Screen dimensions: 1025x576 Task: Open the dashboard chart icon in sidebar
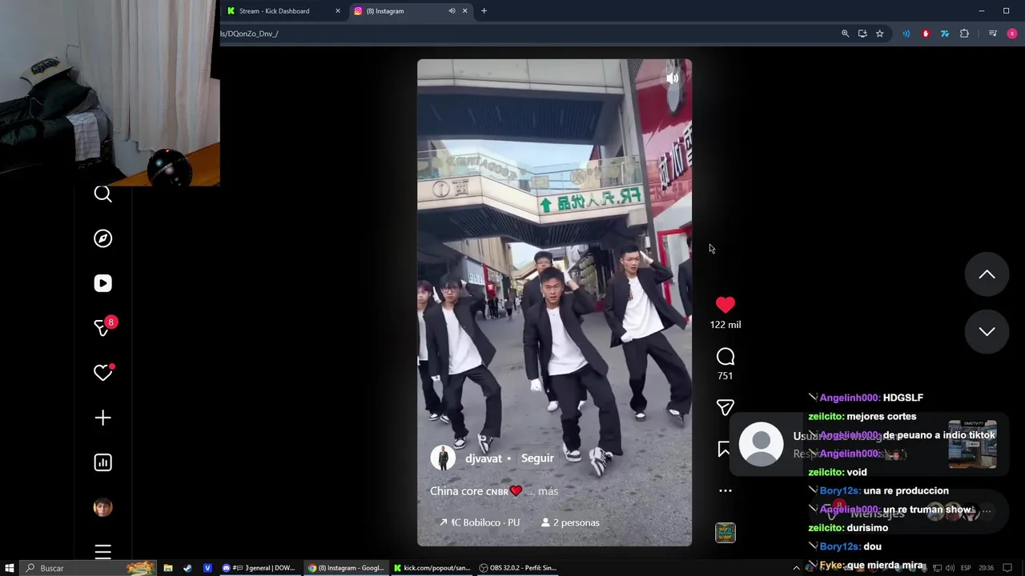tap(102, 462)
